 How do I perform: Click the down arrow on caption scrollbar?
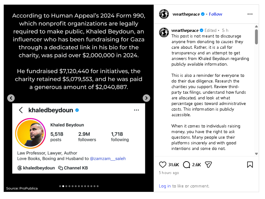[256, 154]
